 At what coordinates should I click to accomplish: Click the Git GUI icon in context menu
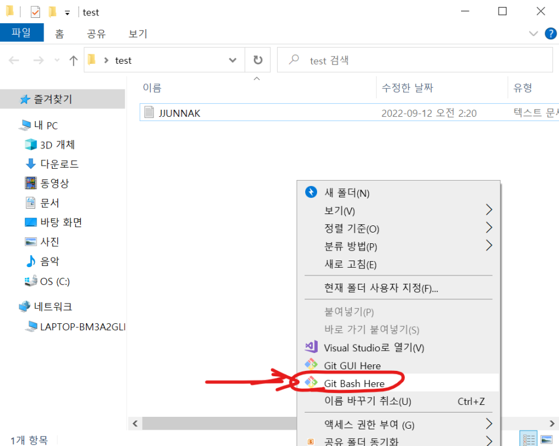[x=311, y=364]
